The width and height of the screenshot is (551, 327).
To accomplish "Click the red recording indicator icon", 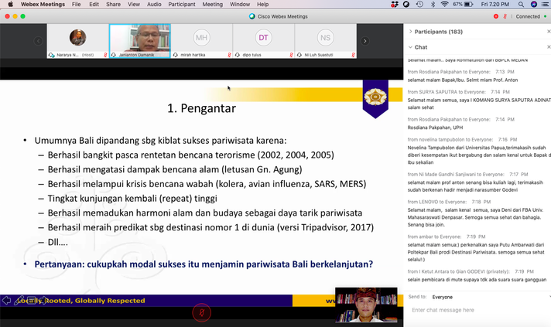I will (x=495, y=16).
